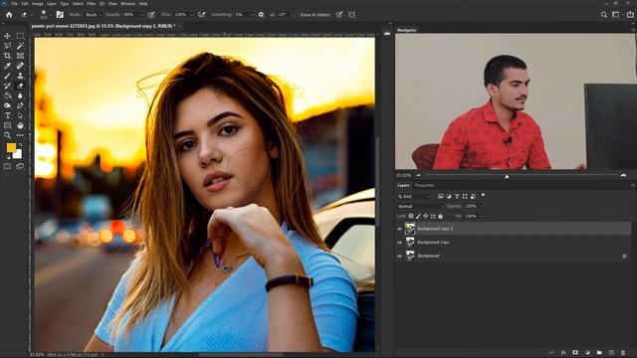Toggle pressure for opacity button
Screen dimensions: 637x358
(151, 15)
